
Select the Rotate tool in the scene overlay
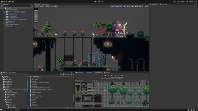tap(36, 15)
